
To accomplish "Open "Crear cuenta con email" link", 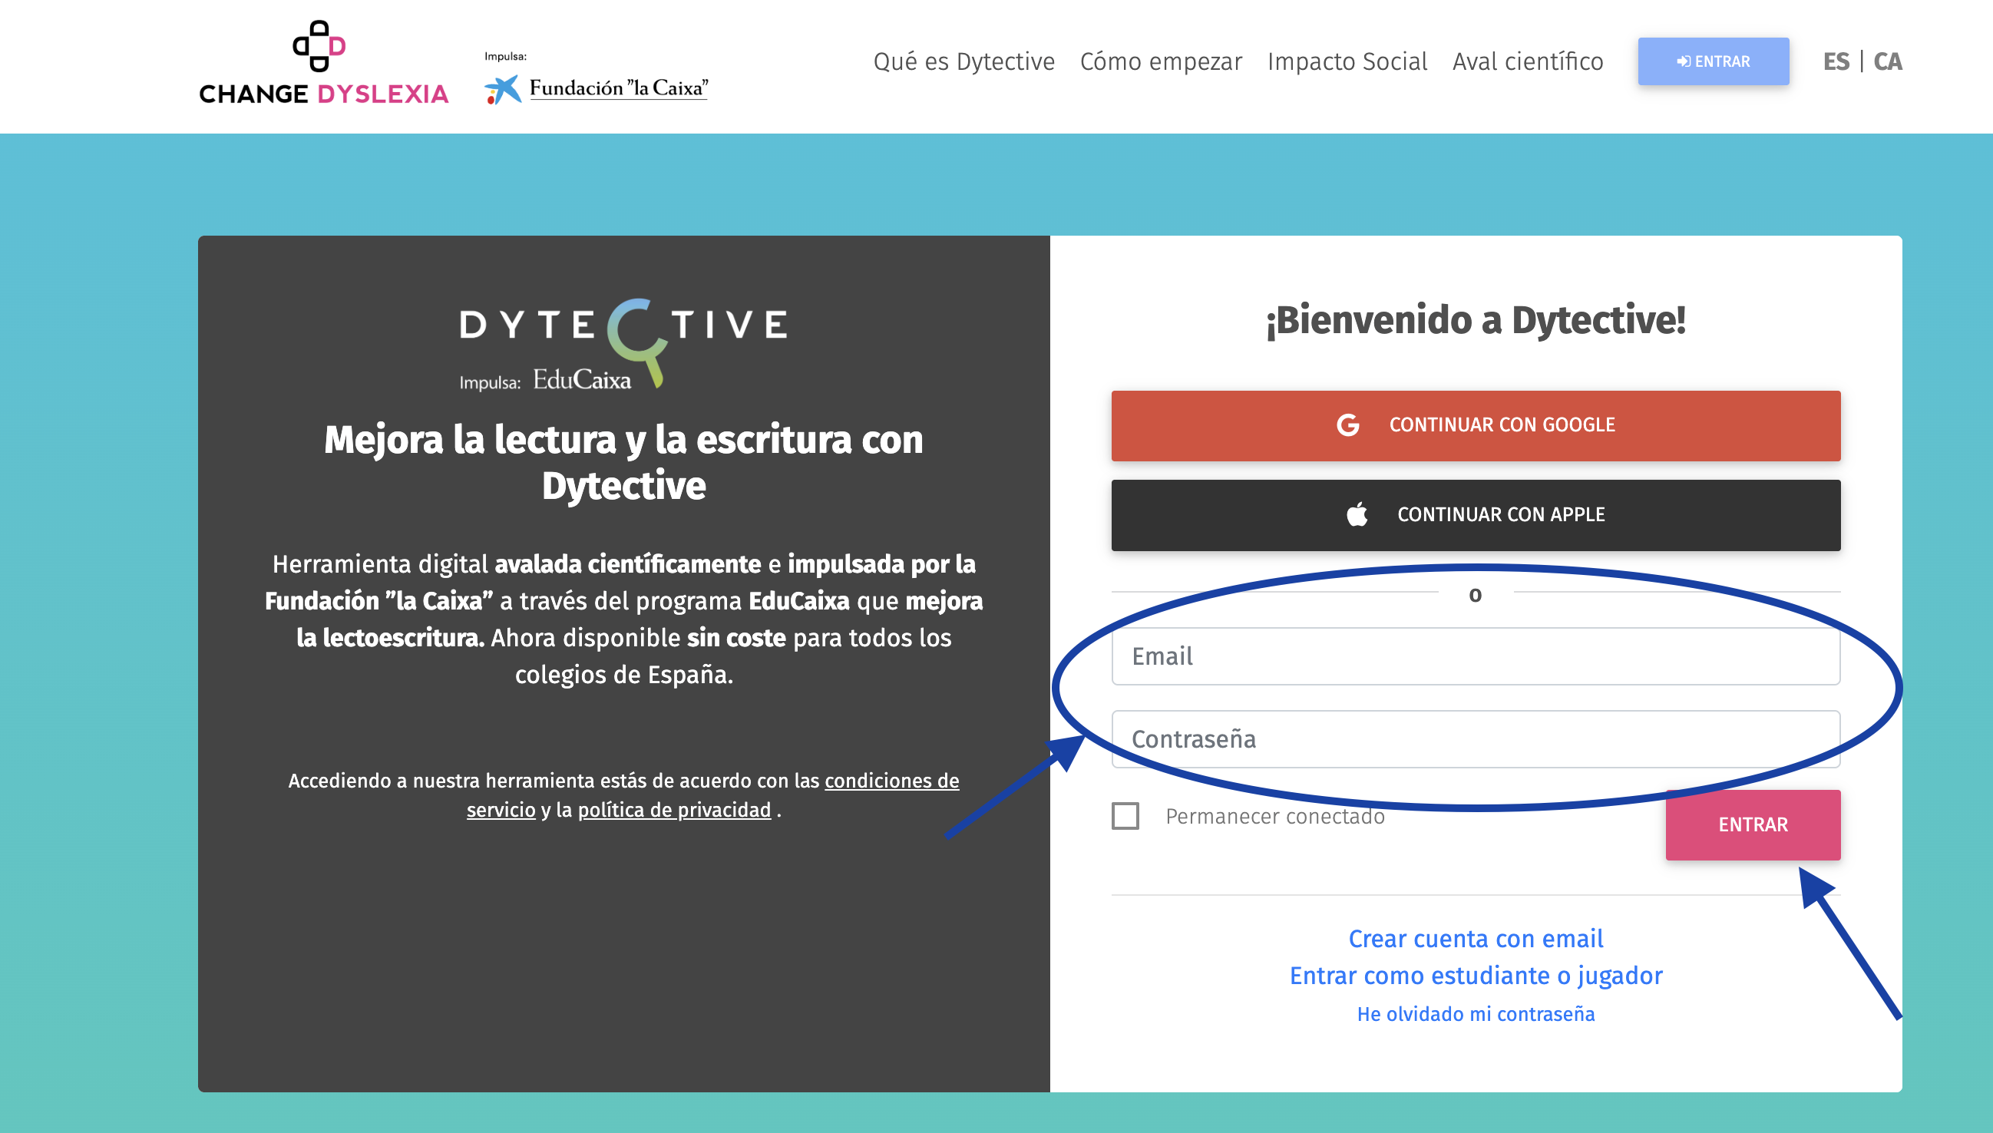I will coord(1476,939).
